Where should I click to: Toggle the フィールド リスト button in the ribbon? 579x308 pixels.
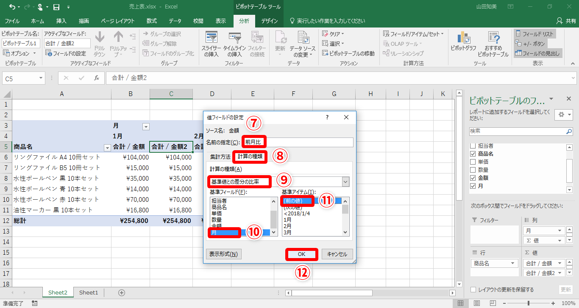pos(534,34)
